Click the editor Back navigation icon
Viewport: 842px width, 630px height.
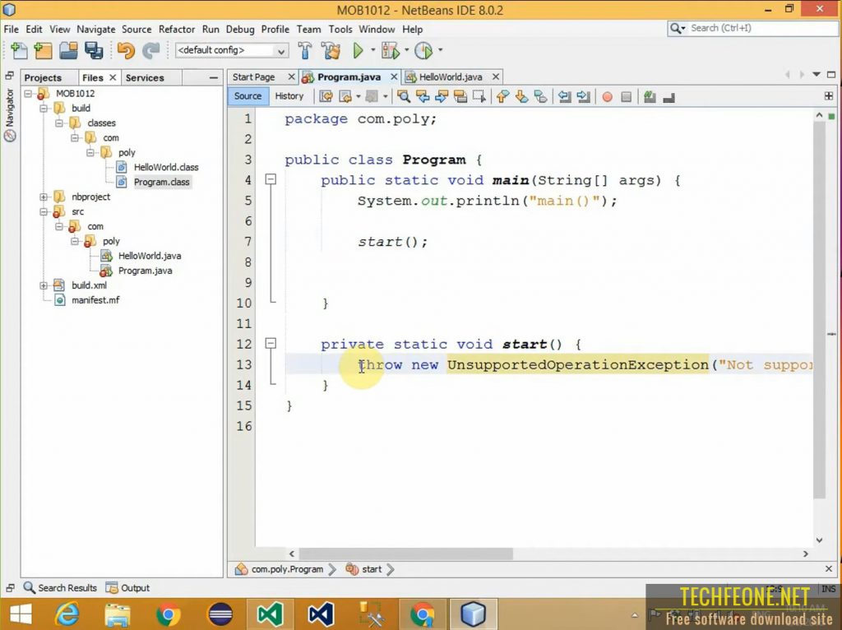pos(345,97)
